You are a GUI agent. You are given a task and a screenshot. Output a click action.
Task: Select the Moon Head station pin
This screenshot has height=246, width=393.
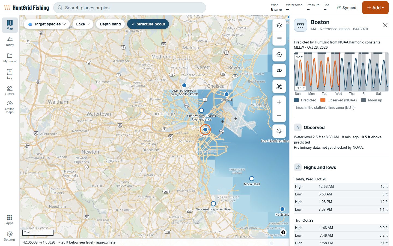[252, 179]
